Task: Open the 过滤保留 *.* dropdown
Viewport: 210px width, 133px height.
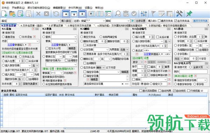Action: tap(104, 21)
